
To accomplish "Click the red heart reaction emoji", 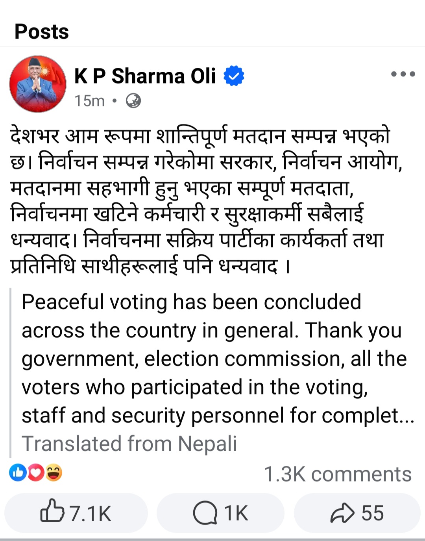I will point(36,473).
